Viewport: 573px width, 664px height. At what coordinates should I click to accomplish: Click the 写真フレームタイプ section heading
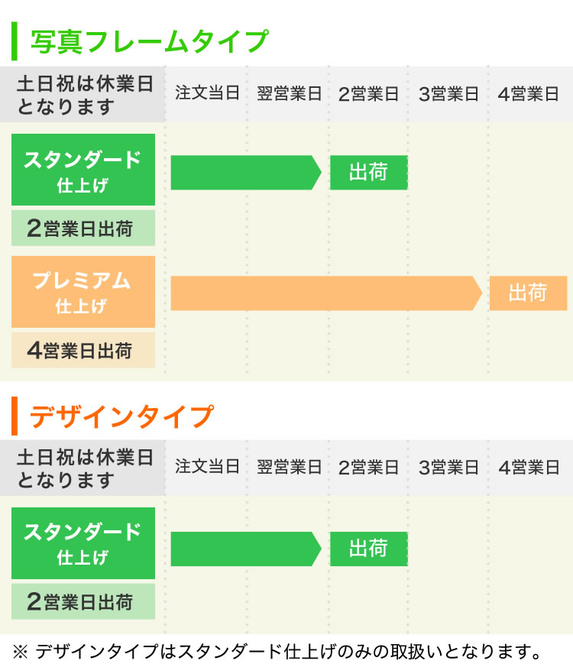pyautogui.click(x=149, y=41)
